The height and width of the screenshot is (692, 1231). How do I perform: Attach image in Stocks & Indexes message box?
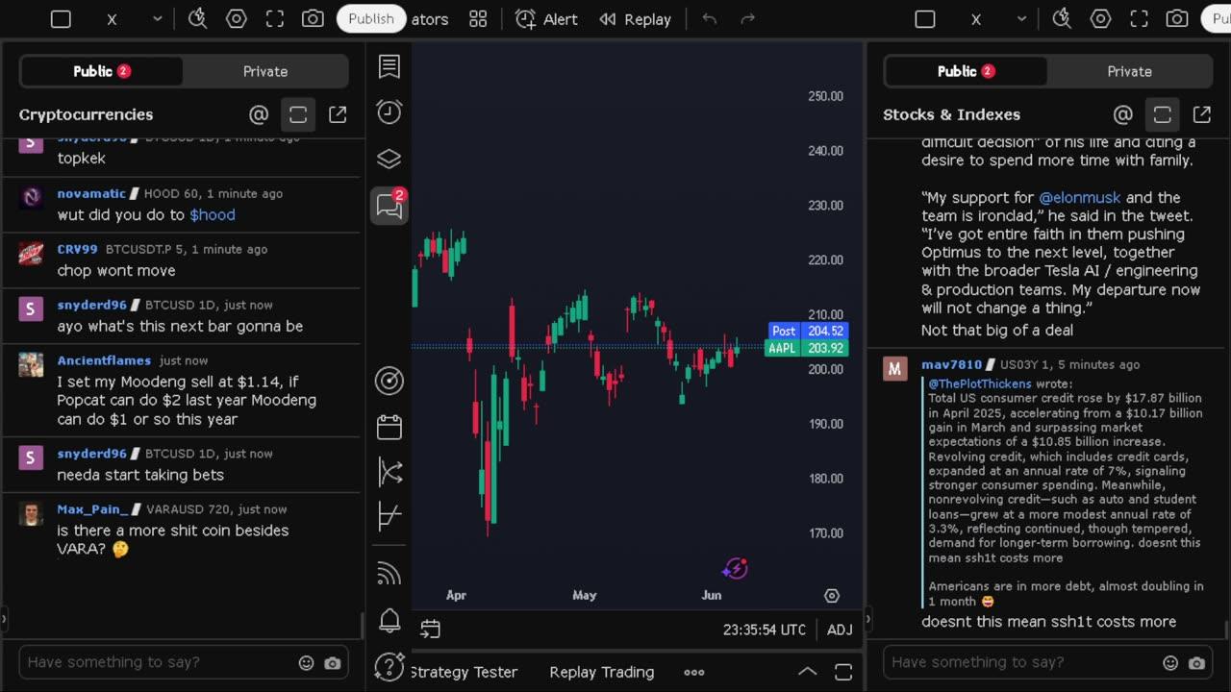1196,662
